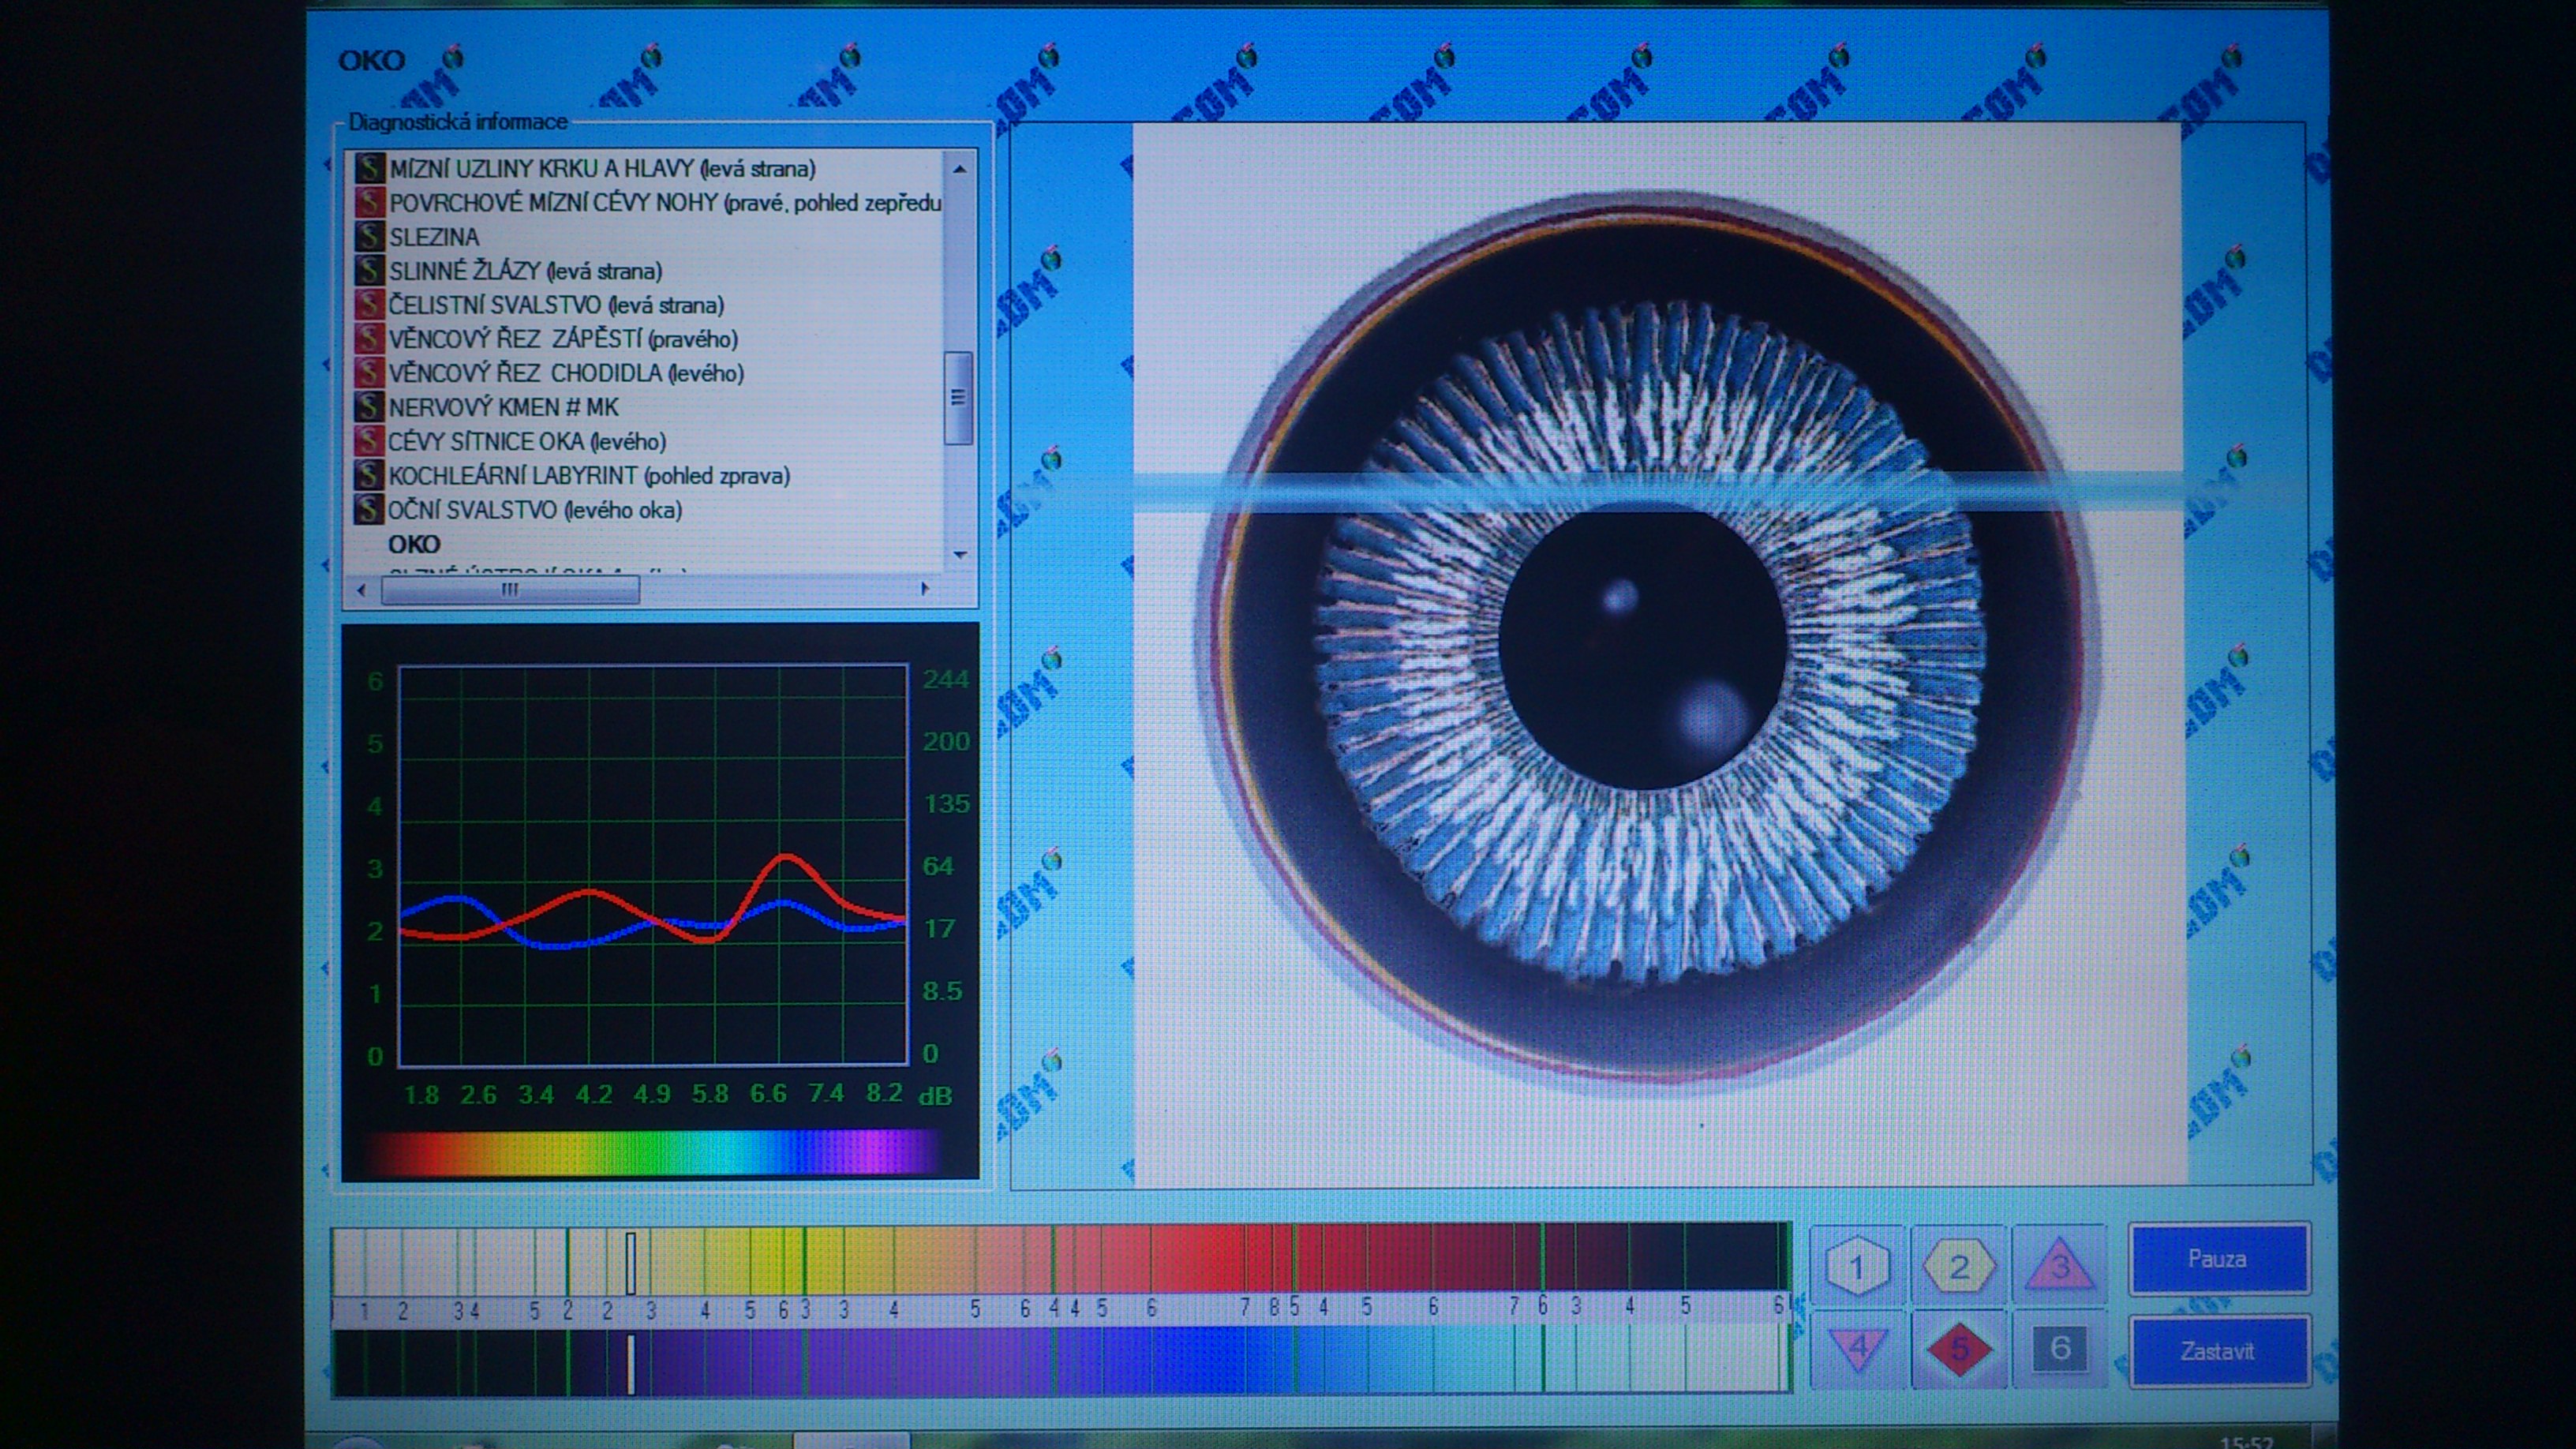This screenshot has height=1449, width=2576.
Task: Click the icon beside MÍZNÍ UZLINY KRKU
Action: [369, 168]
